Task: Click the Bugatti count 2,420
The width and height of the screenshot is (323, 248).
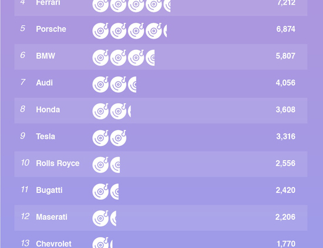Action: coord(285,190)
